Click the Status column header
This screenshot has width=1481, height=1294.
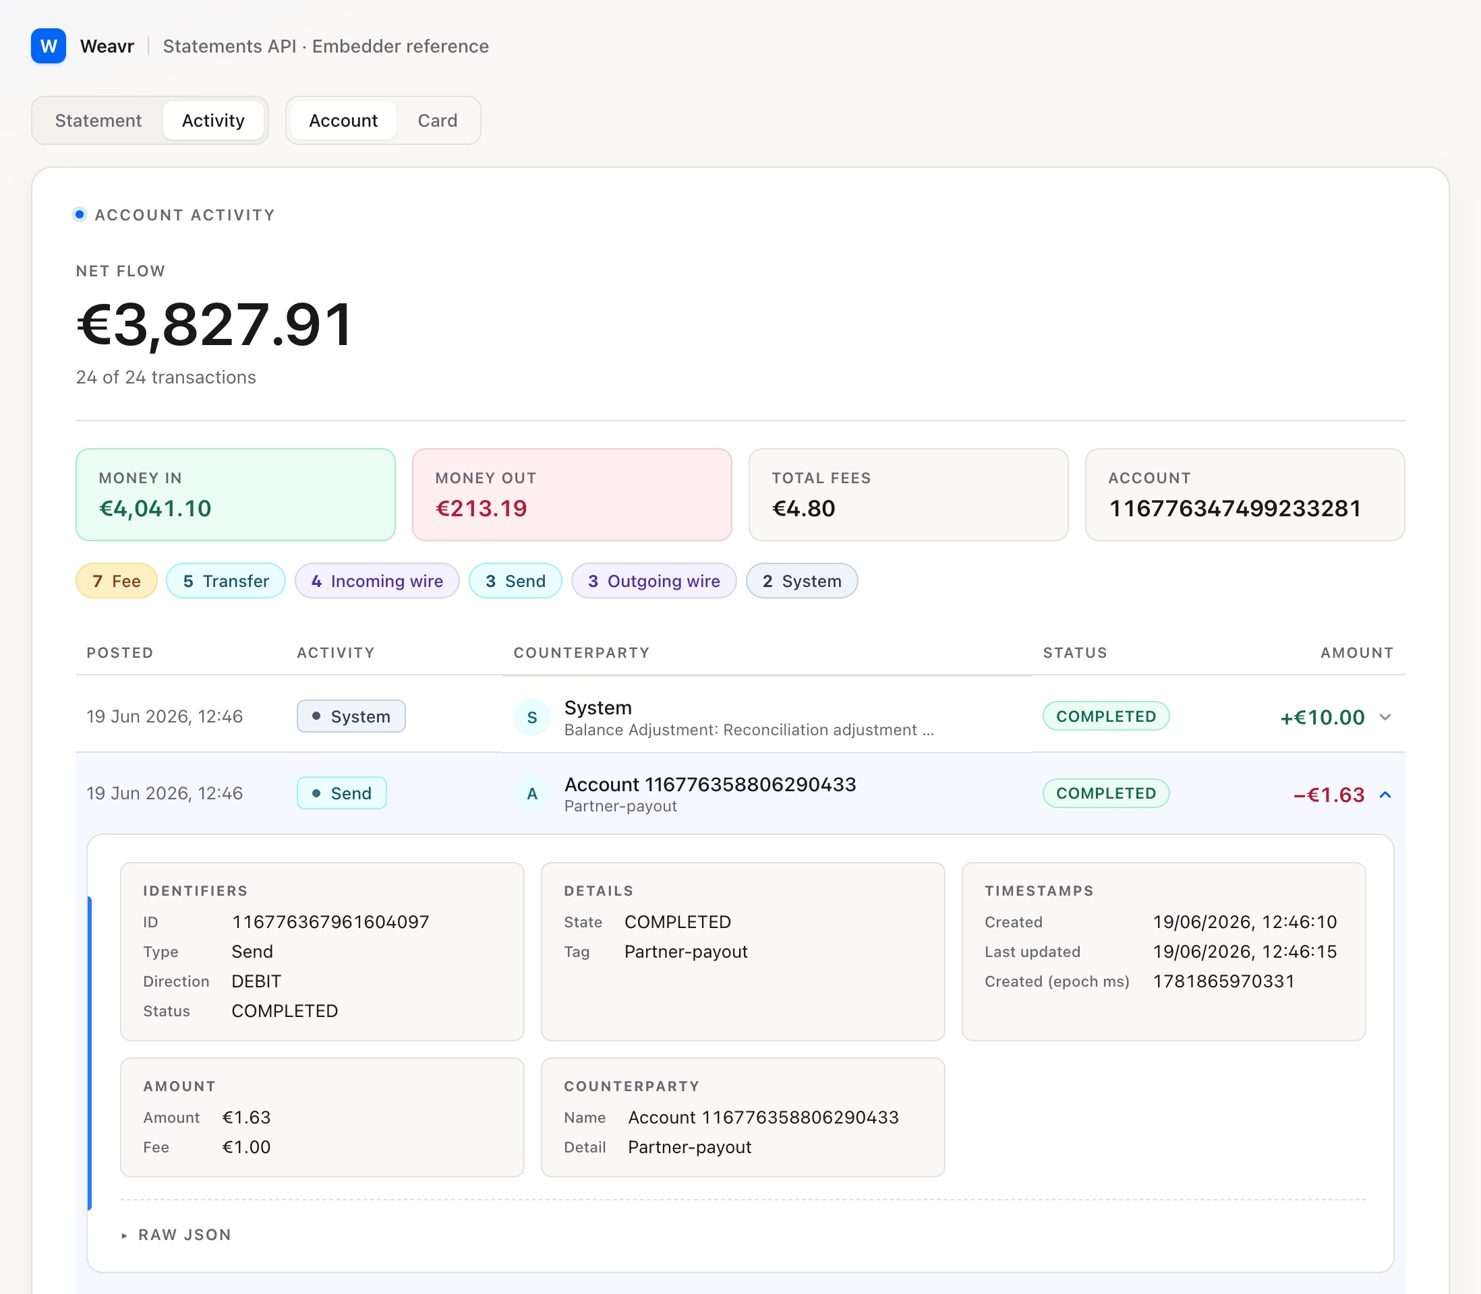click(1075, 653)
